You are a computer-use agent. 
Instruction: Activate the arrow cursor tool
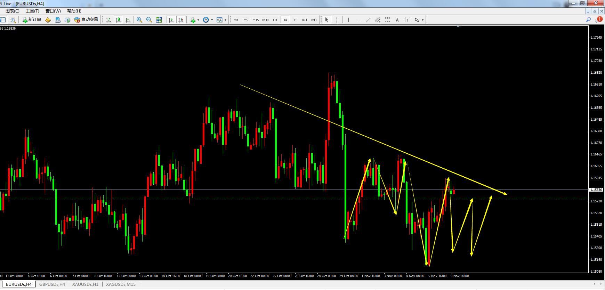click(x=326, y=20)
